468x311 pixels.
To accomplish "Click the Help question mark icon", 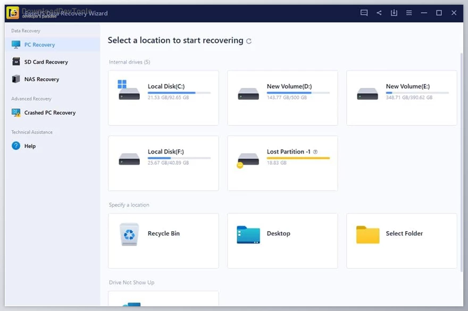I will (16, 146).
